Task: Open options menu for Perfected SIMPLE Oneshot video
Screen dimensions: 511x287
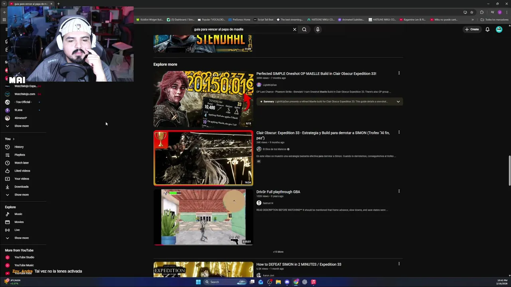Action: coord(399,73)
